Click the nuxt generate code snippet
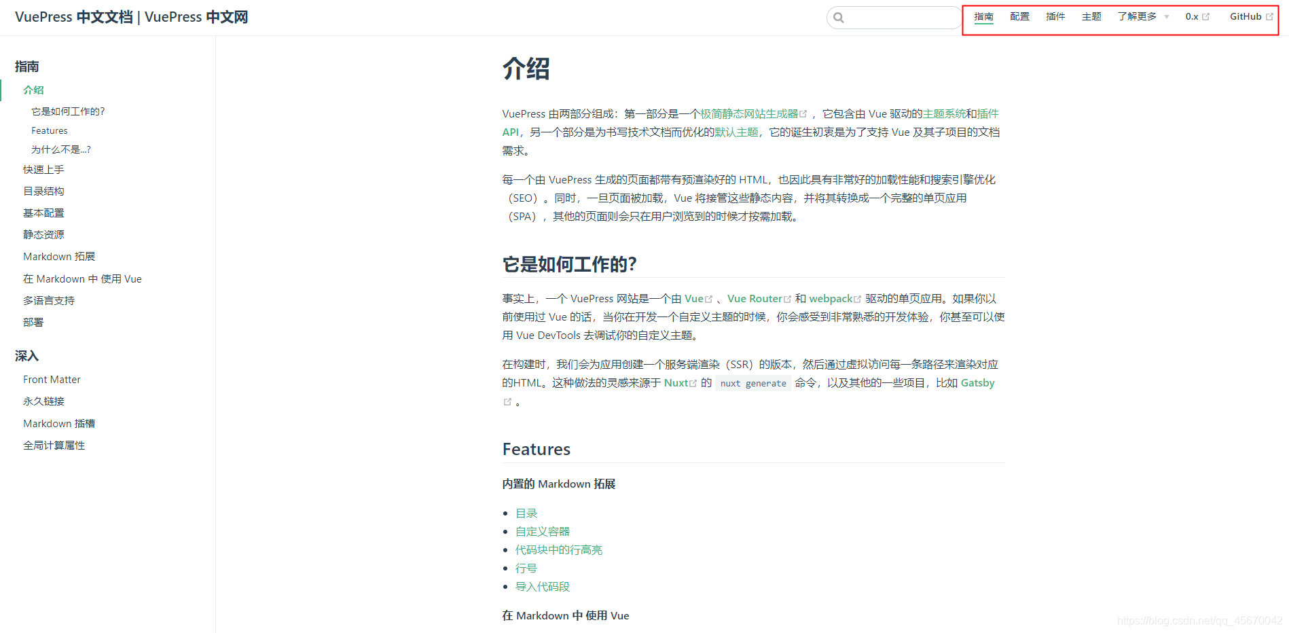This screenshot has width=1289, height=633. [x=753, y=384]
